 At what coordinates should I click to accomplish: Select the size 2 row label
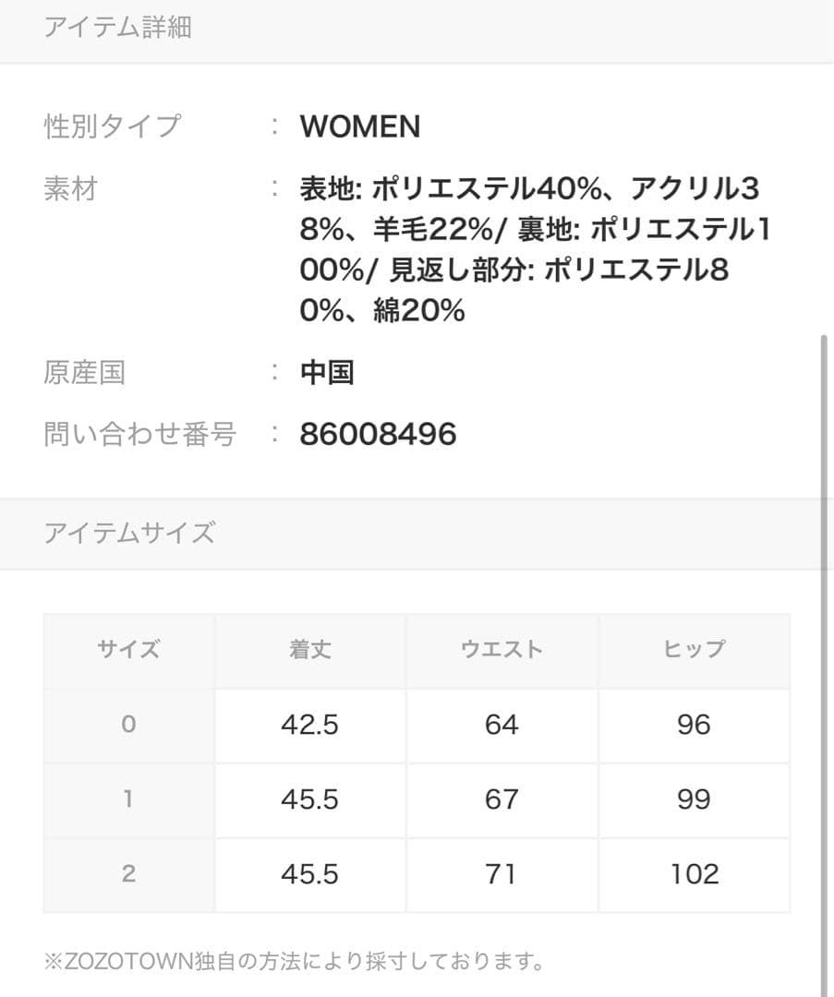point(128,873)
